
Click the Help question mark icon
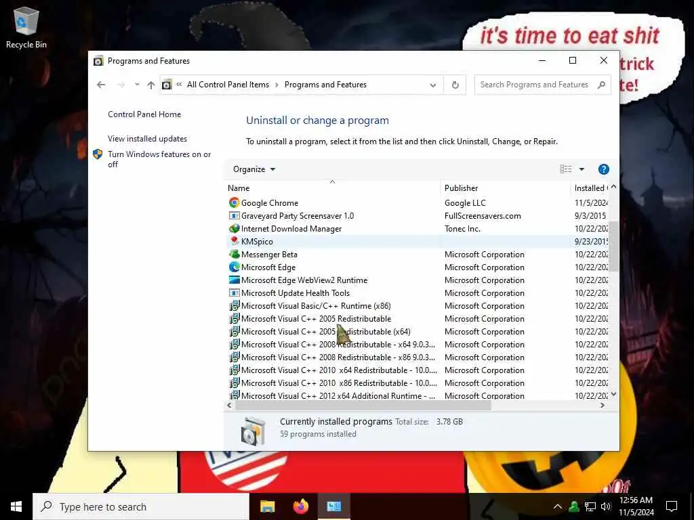603,169
